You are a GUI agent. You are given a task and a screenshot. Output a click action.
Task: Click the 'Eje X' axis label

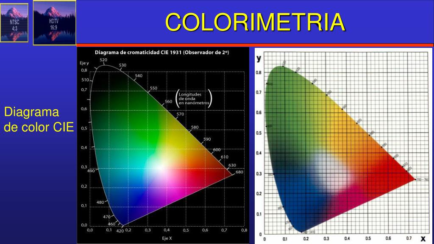167,238
